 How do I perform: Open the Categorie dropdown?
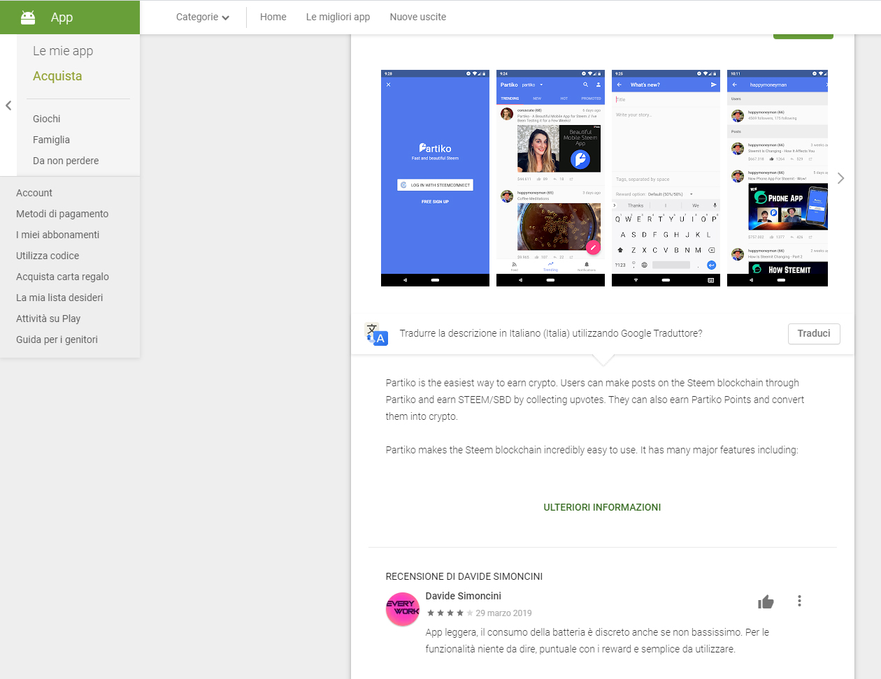(x=203, y=17)
